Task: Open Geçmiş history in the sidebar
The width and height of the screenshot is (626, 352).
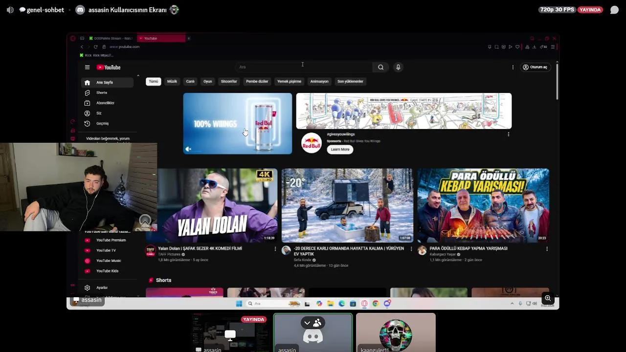Action: tap(107, 124)
